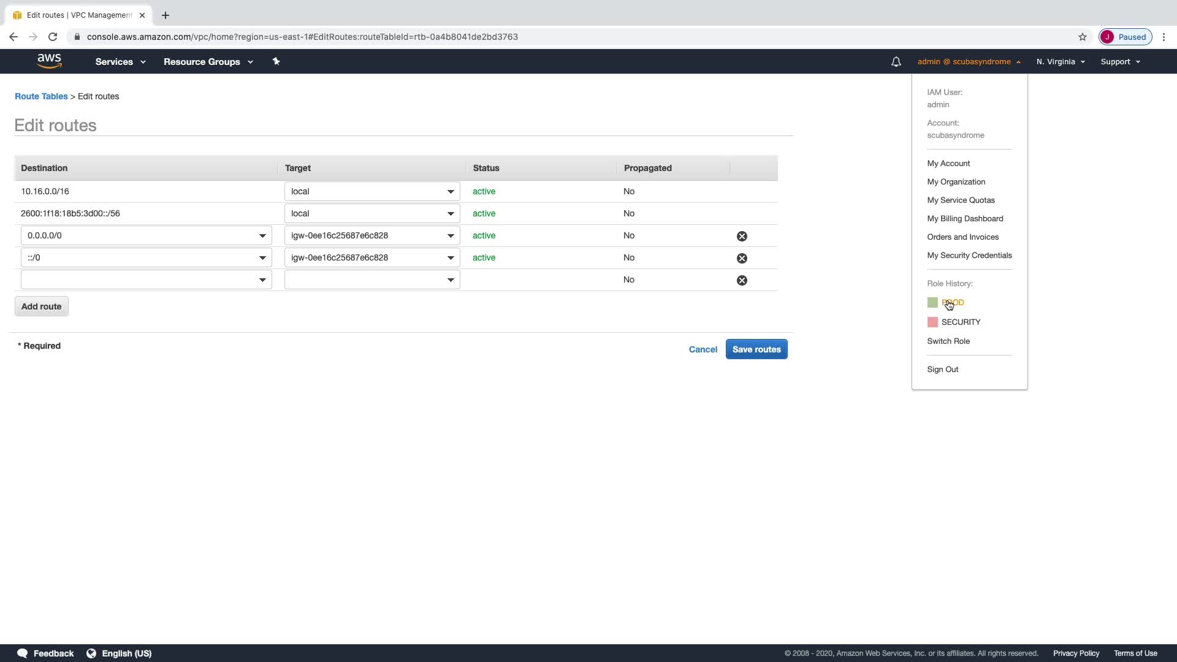Click the Save routes button
Image resolution: width=1177 pixels, height=662 pixels.
point(756,349)
